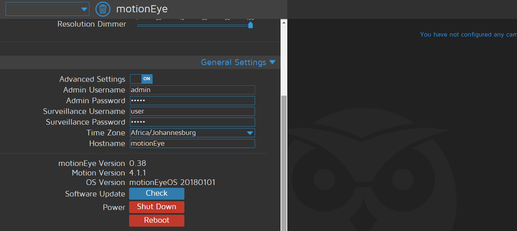Select the Admin Username text field
Screen dimensions: 517x231
point(192,90)
